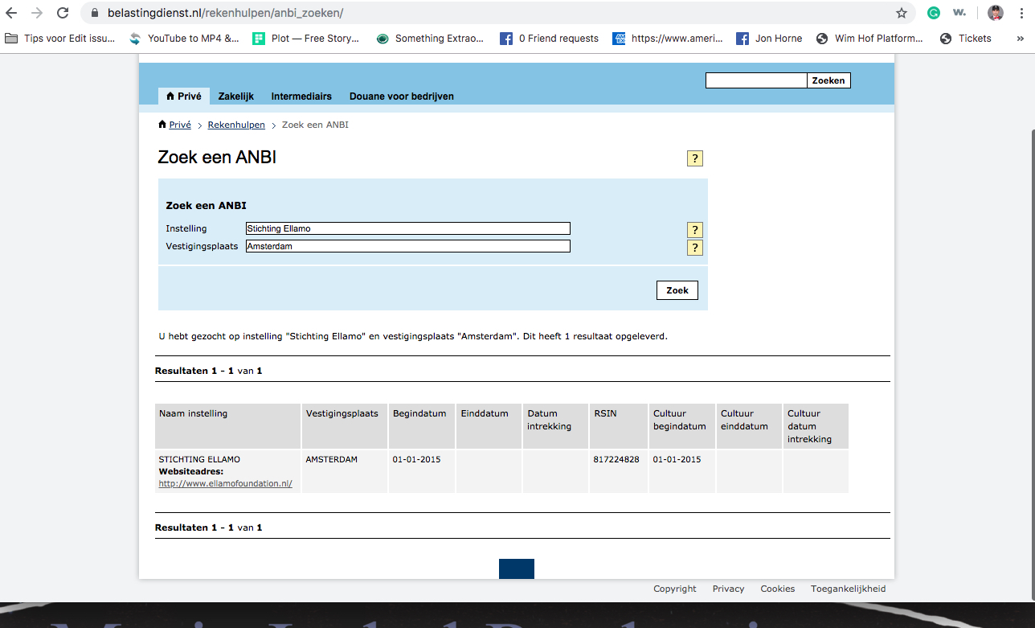This screenshot has width=1035, height=628.
Task: Open the 'Jon Horne' bookmark
Action: pyautogui.click(x=770, y=38)
